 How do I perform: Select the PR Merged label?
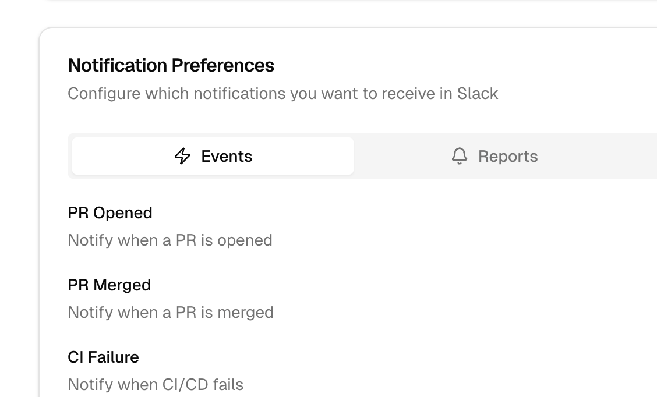(x=110, y=285)
